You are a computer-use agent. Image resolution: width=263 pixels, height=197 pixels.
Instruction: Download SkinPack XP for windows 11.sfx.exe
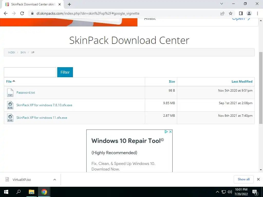pos(42,117)
